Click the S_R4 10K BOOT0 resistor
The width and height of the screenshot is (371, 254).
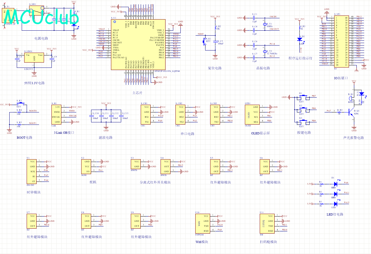[x=19, y=112]
